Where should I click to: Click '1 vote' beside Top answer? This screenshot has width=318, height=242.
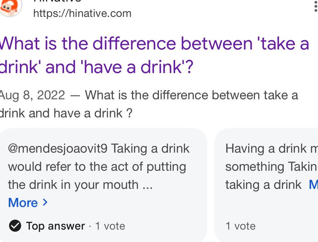[x=110, y=226]
